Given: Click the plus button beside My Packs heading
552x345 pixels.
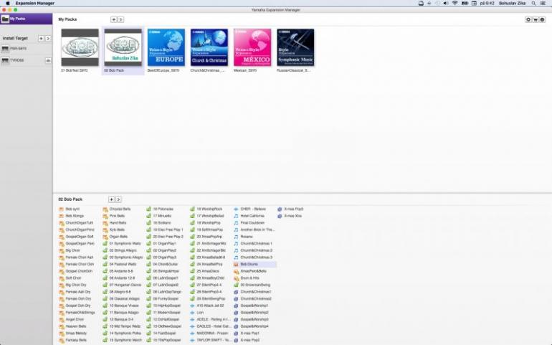Looking at the screenshot, I should click(113, 19).
